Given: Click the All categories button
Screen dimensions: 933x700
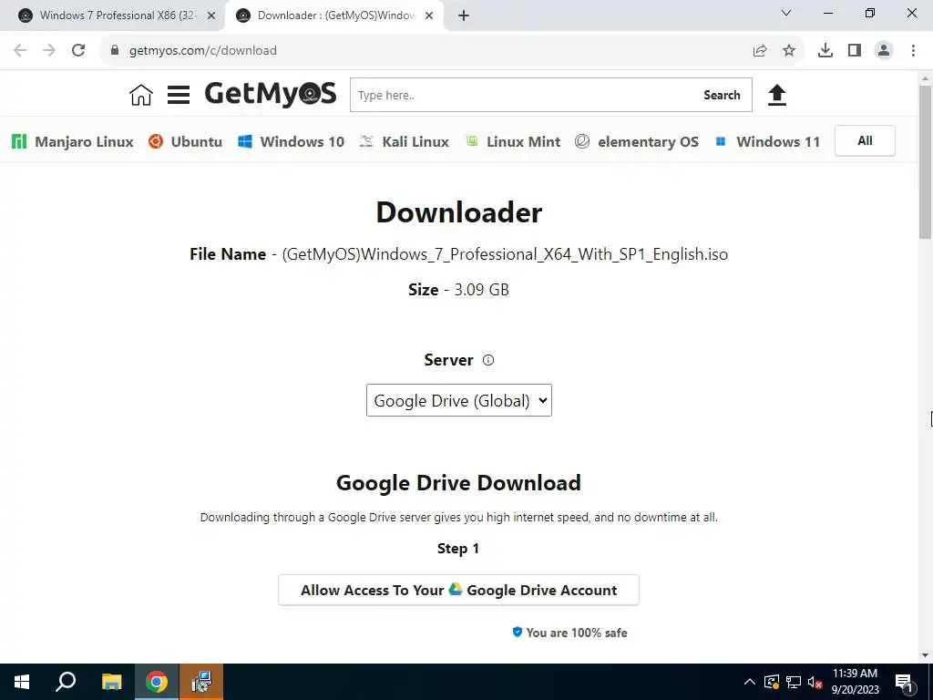Looking at the screenshot, I should [x=865, y=141].
